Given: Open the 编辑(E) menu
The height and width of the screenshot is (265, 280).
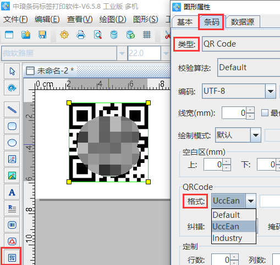Looking at the screenshot, I should [x=47, y=19].
